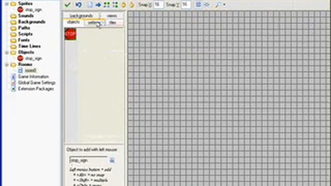Switch to the views tab
331x186 pixels.
click(x=112, y=16)
